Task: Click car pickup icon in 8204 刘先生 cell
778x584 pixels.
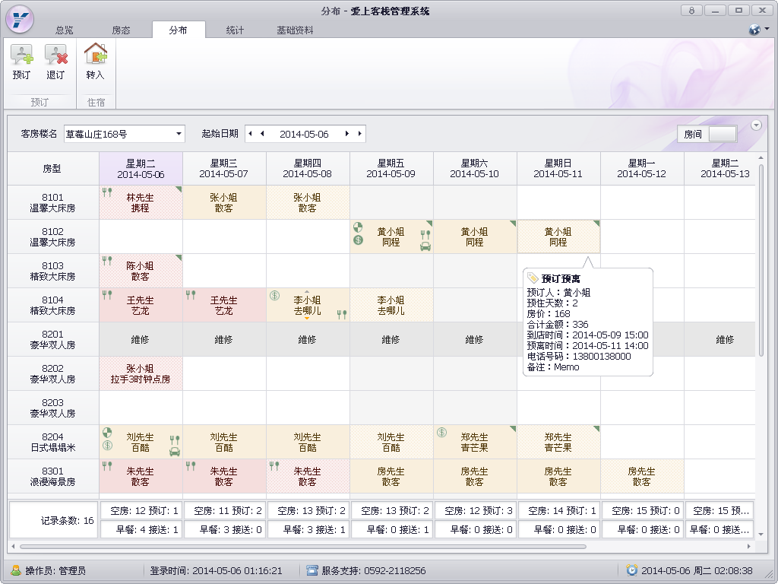Action: click(x=175, y=451)
